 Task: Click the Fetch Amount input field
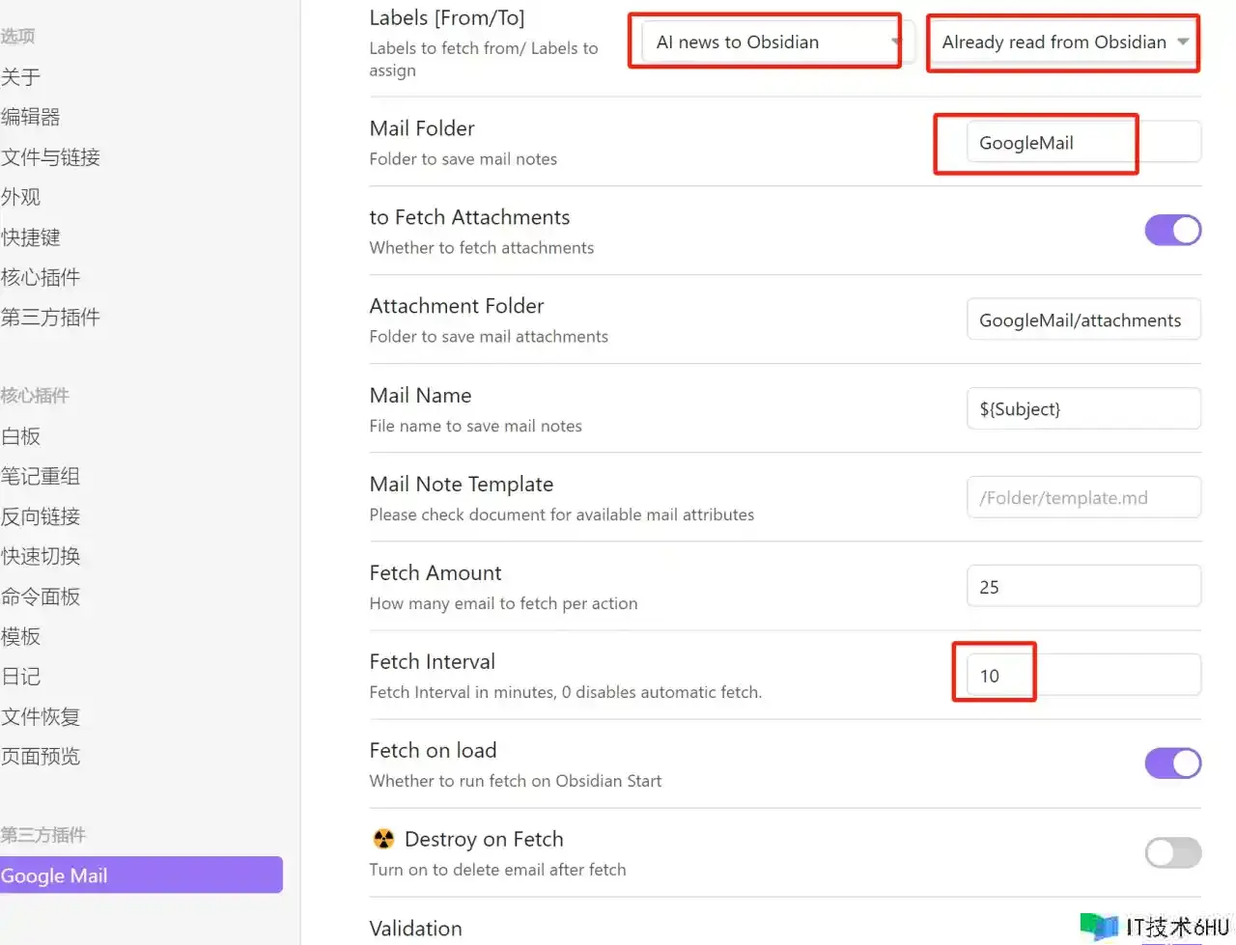coord(1083,586)
